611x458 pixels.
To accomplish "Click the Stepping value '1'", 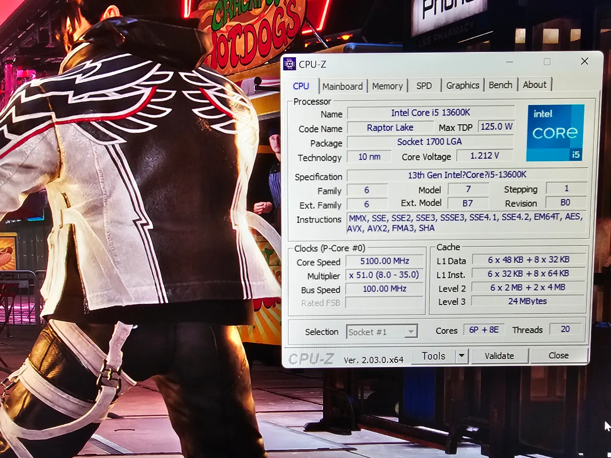I will pos(567,188).
